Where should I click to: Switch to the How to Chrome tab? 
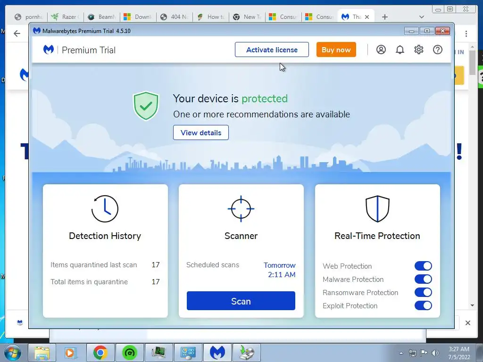click(x=211, y=17)
